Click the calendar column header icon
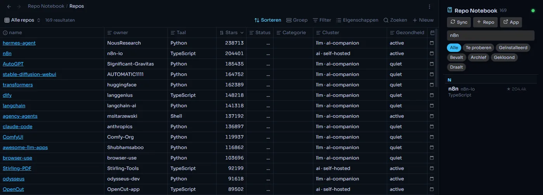The image size is (543, 195). 432,33
